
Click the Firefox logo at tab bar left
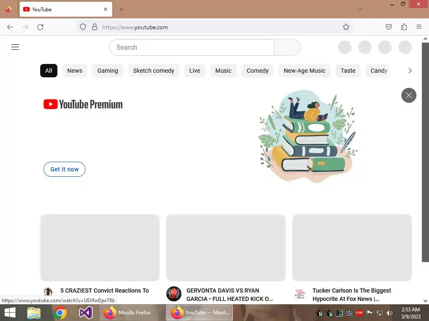[8, 9]
